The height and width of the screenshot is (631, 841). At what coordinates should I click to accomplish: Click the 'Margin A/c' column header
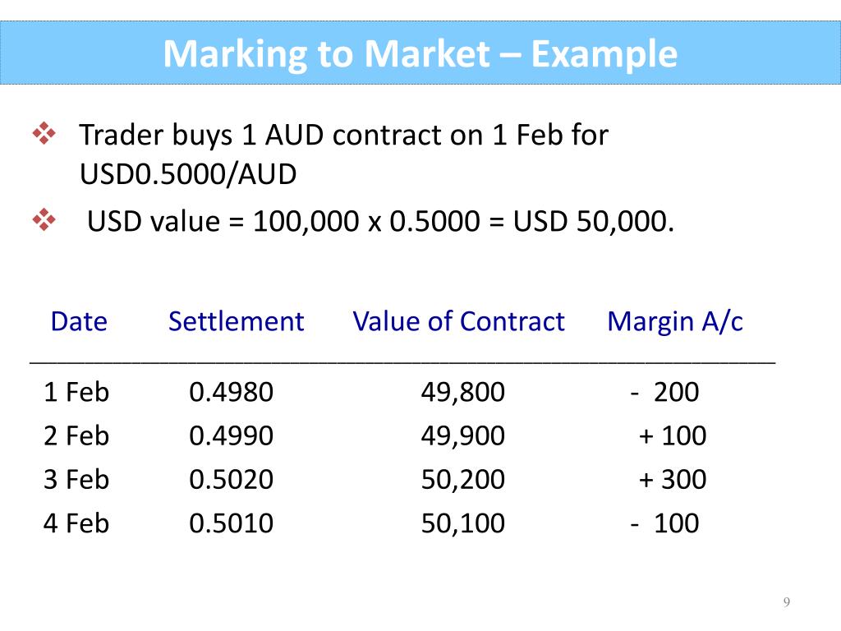(675, 322)
